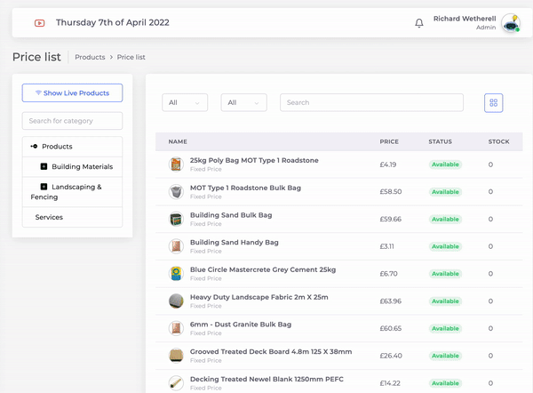Click Available badge for Building Sand Bulk Bag
Screen dimensions: 533x393
[445, 219]
